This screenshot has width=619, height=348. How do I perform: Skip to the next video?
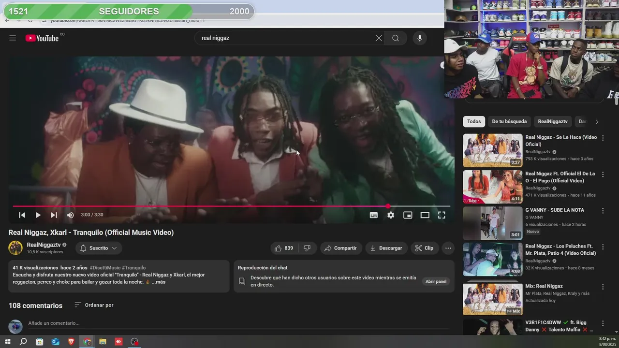54,215
